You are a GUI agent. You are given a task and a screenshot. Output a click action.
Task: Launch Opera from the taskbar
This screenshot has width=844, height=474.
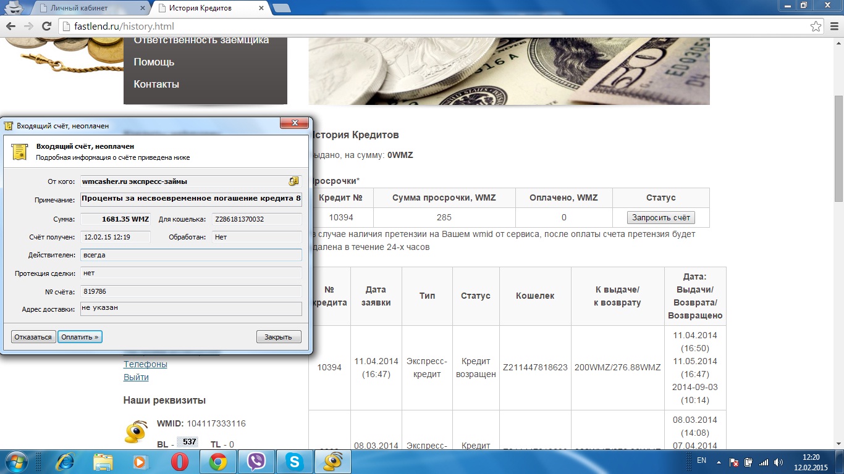tap(179, 462)
